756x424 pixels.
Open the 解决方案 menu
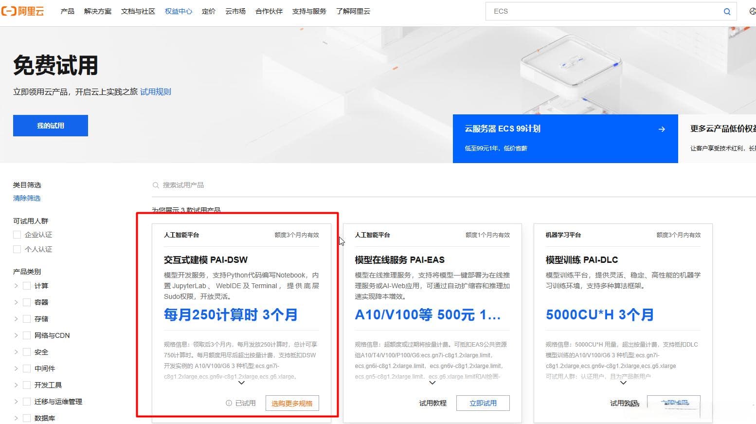(x=98, y=11)
